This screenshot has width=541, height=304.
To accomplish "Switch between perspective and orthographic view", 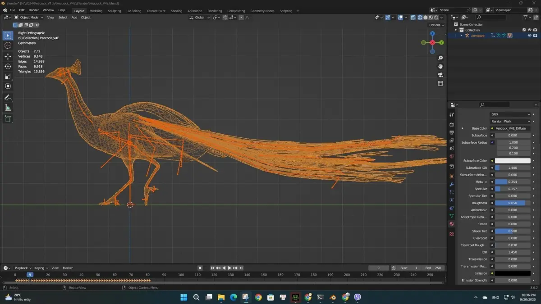I will click(x=440, y=83).
